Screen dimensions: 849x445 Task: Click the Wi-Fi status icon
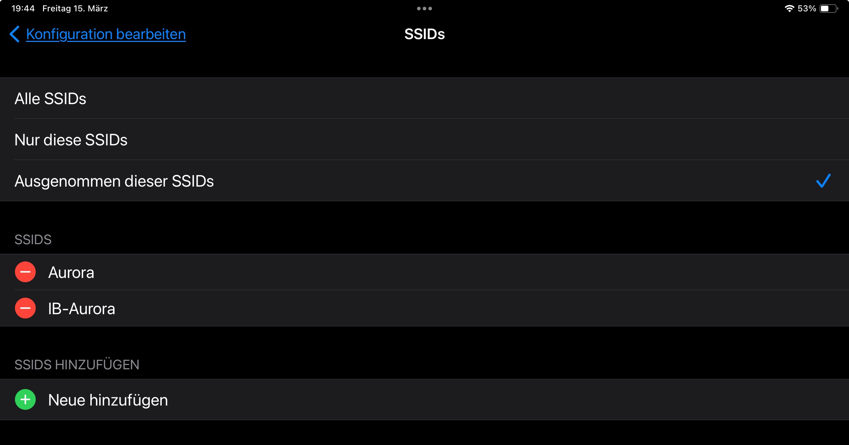pyautogui.click(x=789, y=9)
